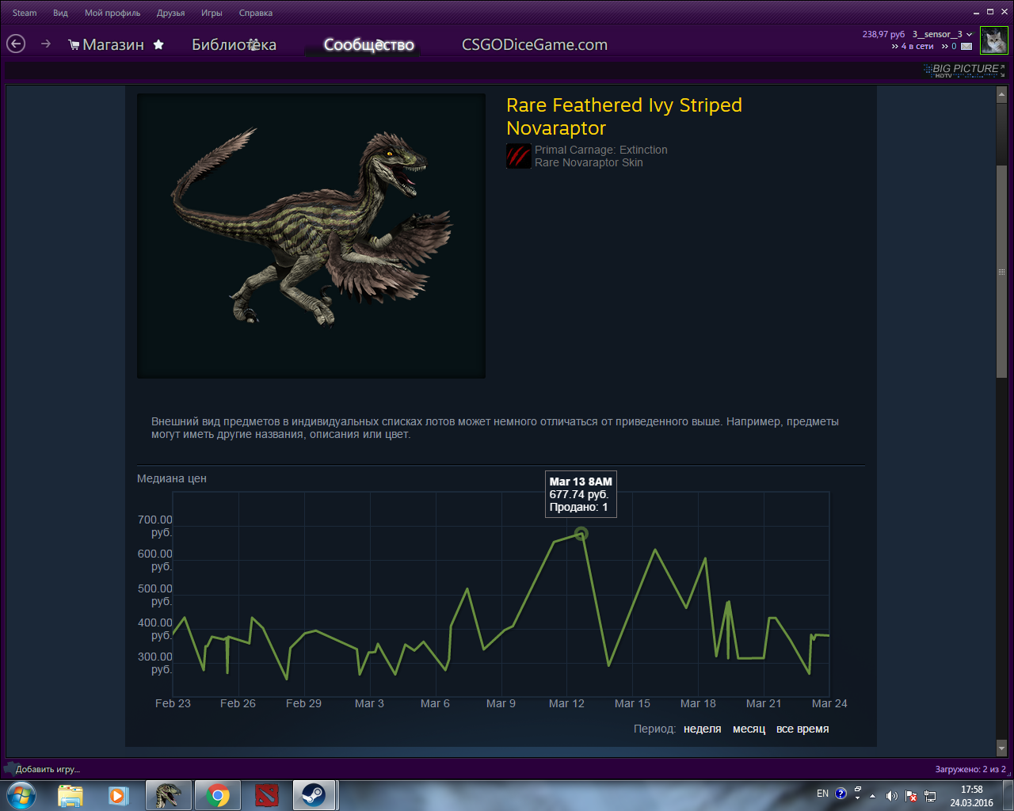Viewport: 1014px width, 811px height.
Task: Open the media player taskbar icon
Action: 119,795
